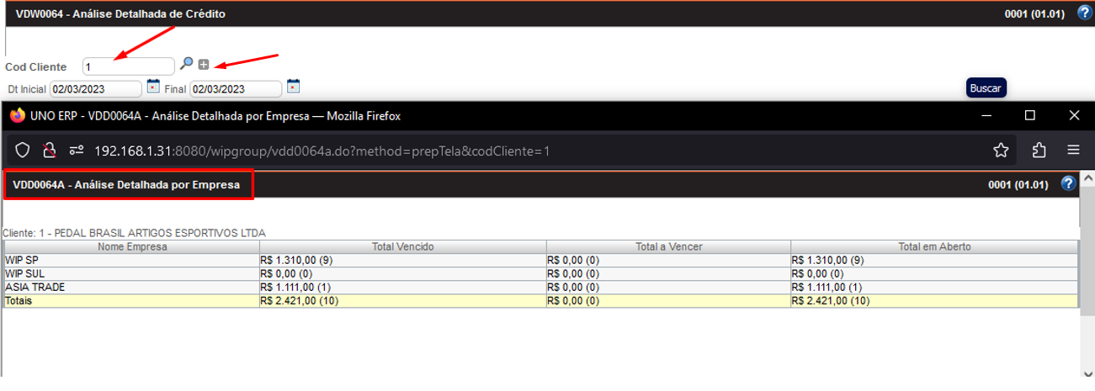Open the Firefox extensions puzzle icon
The width and height of the screenshot is (1095, 391).
(1039, 150)
